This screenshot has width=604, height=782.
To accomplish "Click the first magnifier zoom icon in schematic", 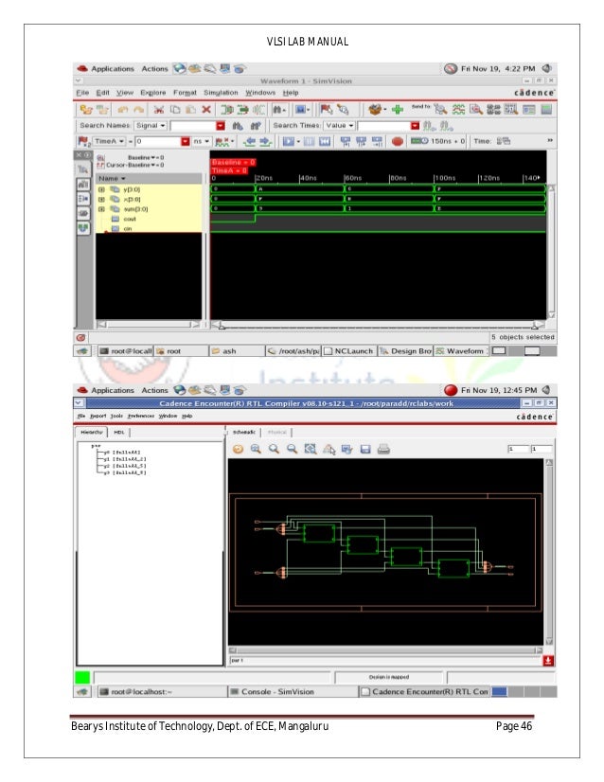I will [257, 450].
